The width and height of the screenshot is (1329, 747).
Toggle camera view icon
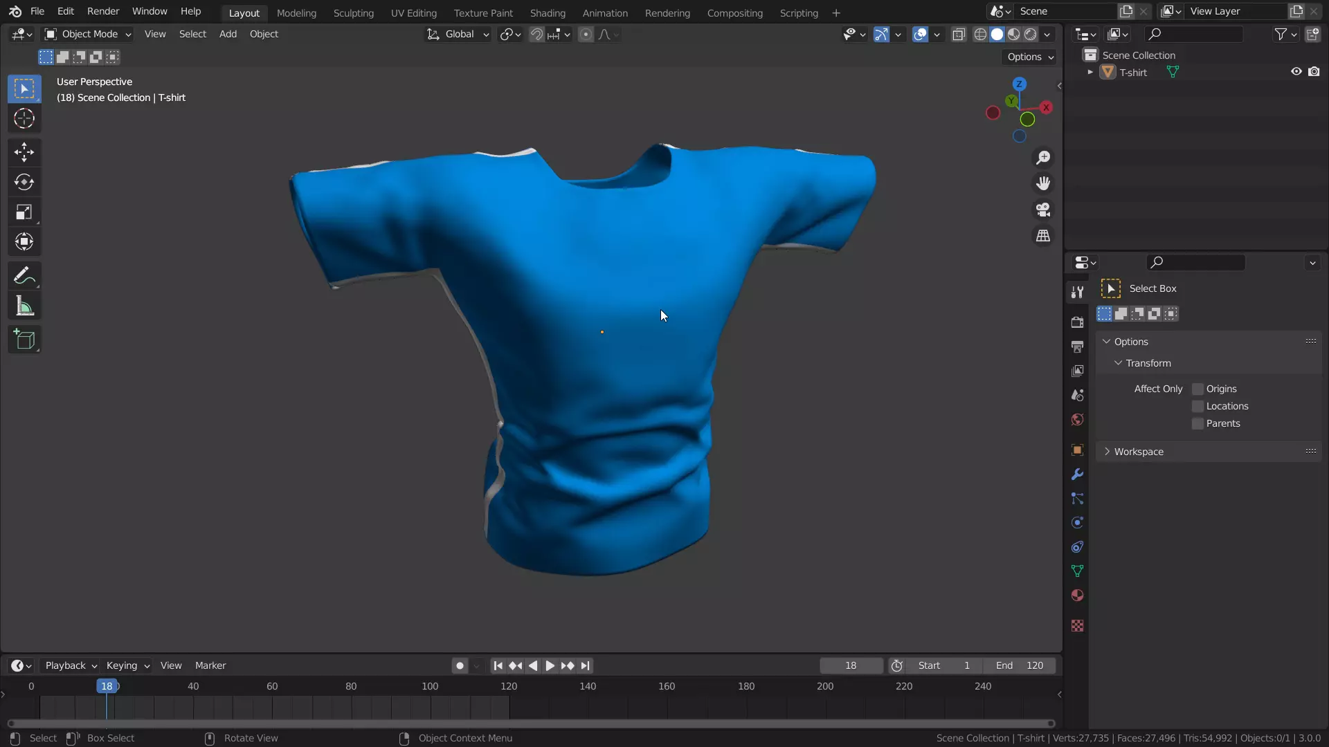tap(1043, 210)
